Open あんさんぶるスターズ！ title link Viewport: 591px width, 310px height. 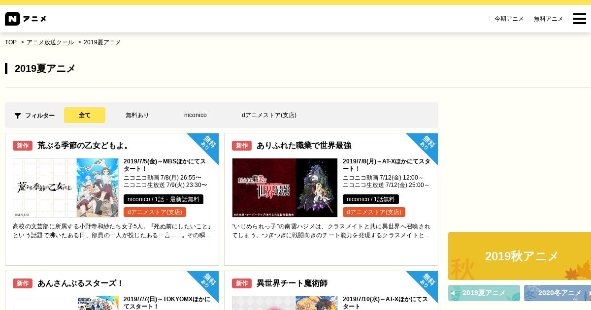click(80, 283)
